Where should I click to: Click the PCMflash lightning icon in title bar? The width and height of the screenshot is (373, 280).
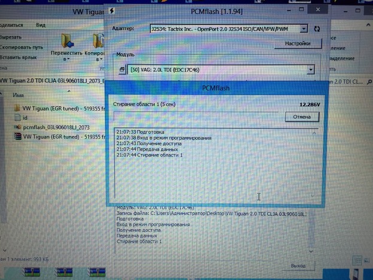tap(113, 9)
